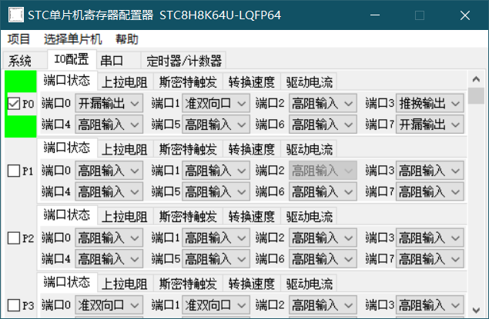Switch to the 定时器/计数器 tab

pos(183,61)
